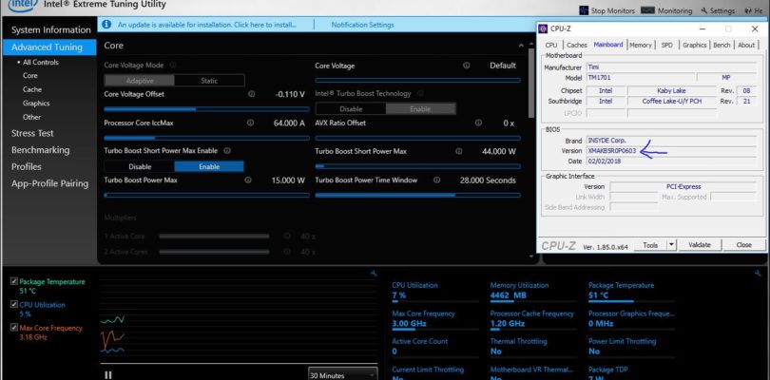This screenshot has height=380, width=770.
Task: Click info icon beside AVX Ratio Offset
Action: (478, 123)
